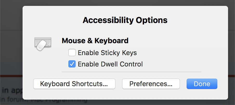Open accessibility Preferences

[x=151, y=84]
